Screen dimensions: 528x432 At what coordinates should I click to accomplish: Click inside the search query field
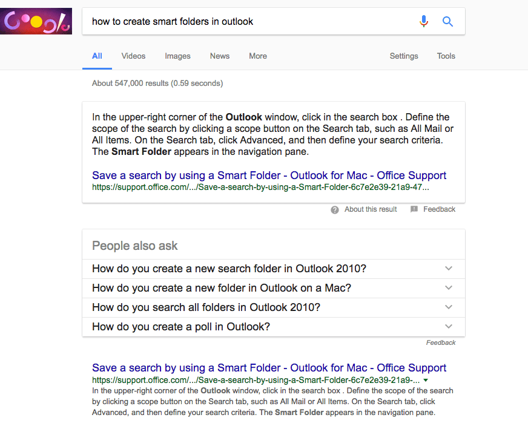pos(242,21)
